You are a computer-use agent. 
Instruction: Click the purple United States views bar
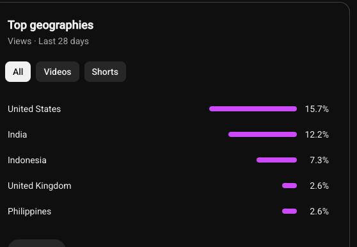[253, 109]
